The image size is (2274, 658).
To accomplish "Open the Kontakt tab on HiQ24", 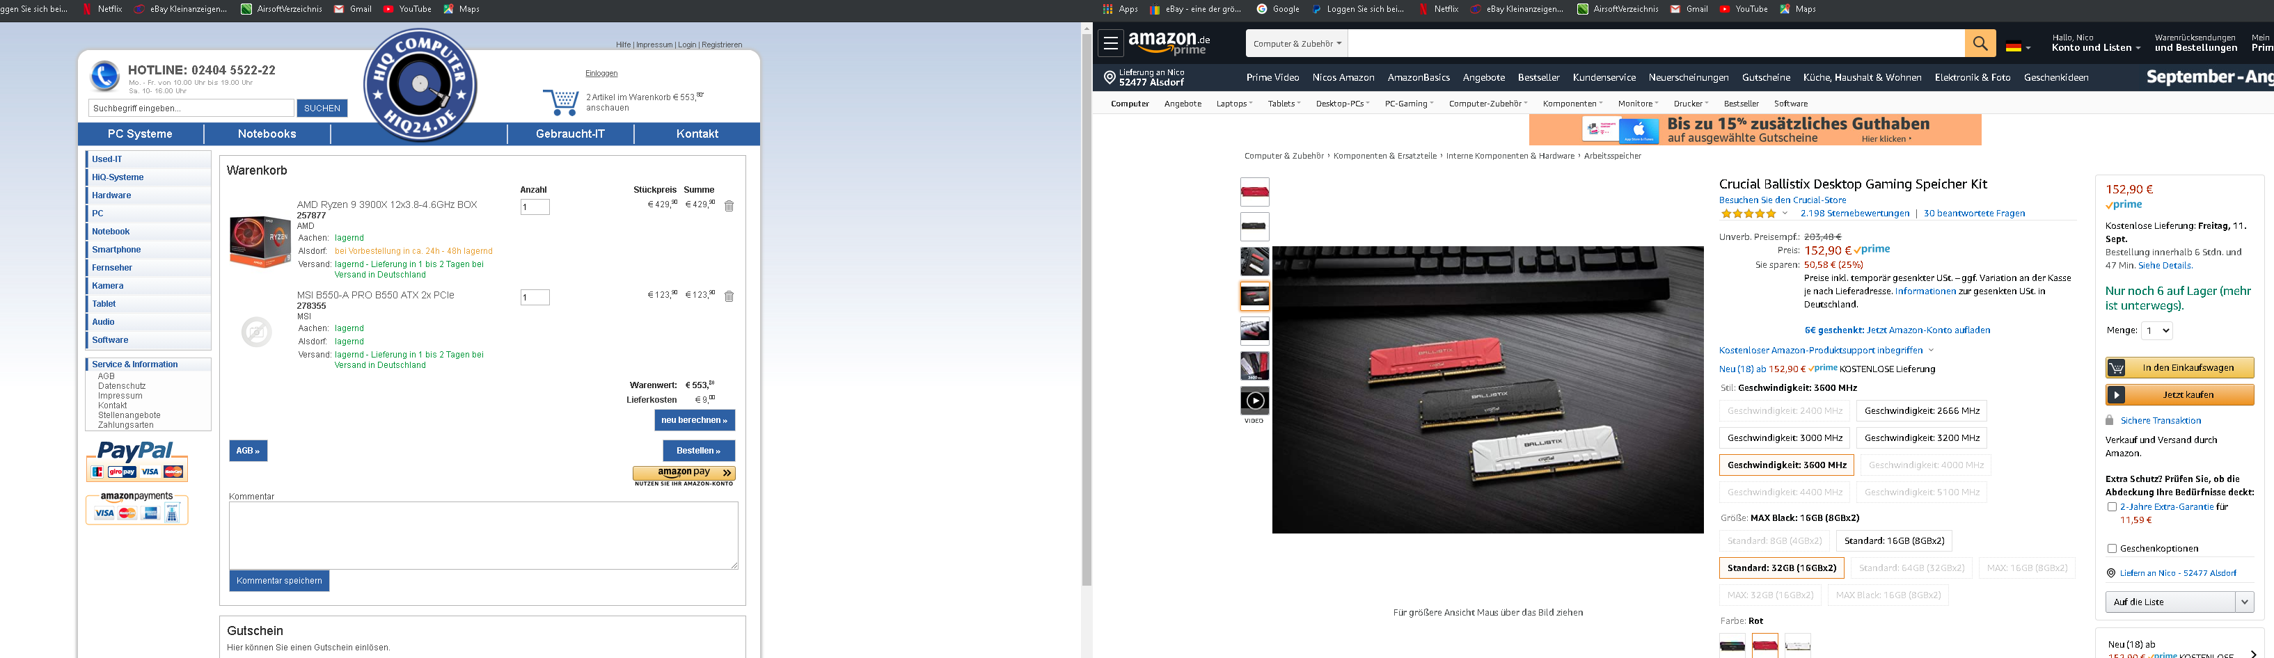I will (697, 134).
